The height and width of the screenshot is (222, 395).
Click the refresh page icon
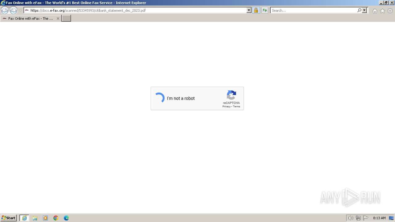pos(265,10)
